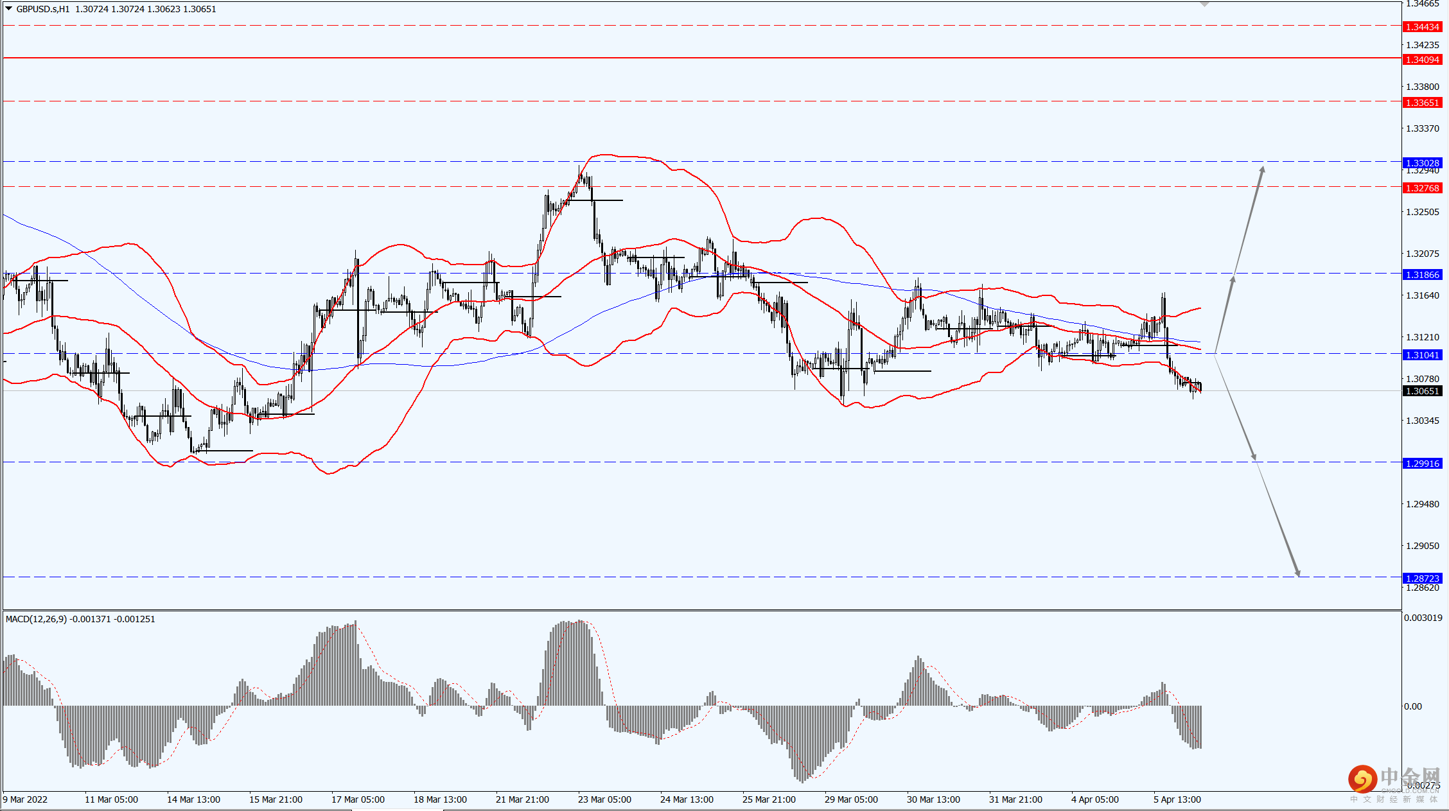
Task: Click the downward arrowhead at the 1.29916 line
Action: pos(1253,456)
